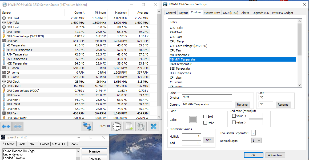Click the CF unten fan icon

tap(4, 77)
